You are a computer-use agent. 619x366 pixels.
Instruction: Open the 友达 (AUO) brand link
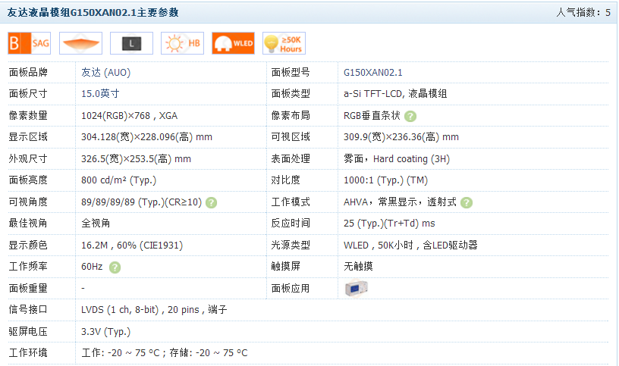105,73
